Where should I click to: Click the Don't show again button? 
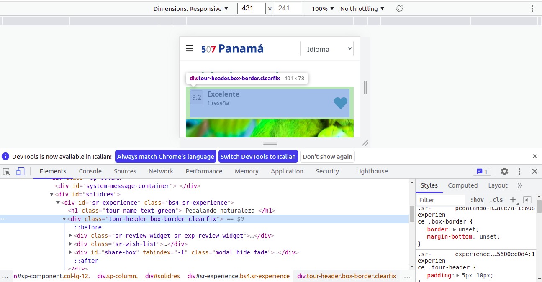(327, 156)
